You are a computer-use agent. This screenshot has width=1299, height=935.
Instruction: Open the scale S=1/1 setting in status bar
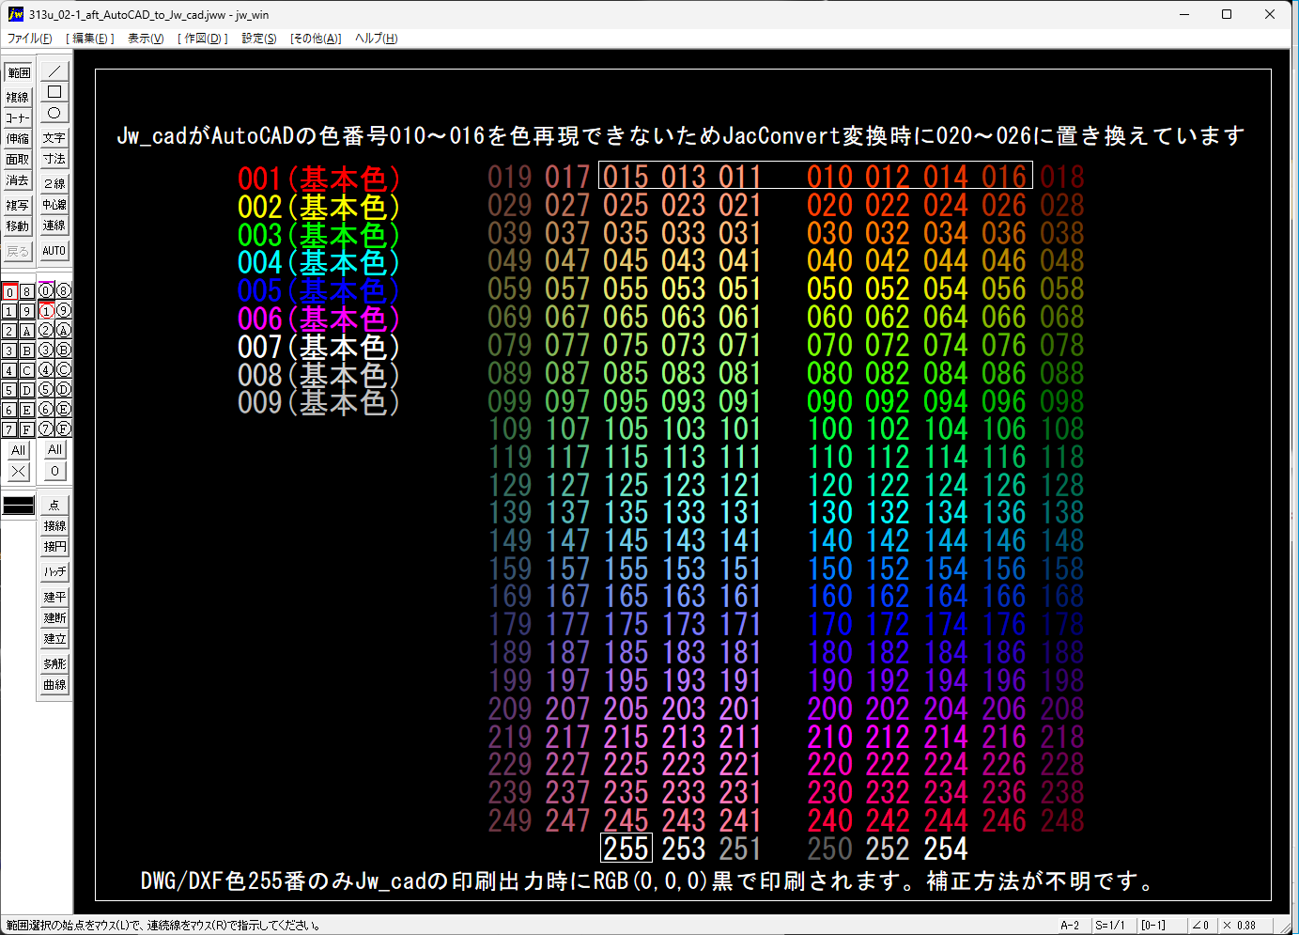pos(1110,925)
